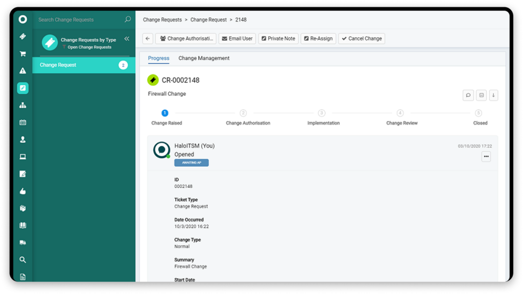This screenshot has height=294, width=523.
Task: Click the Search Change Requests field
Action: tap(79, 20)
